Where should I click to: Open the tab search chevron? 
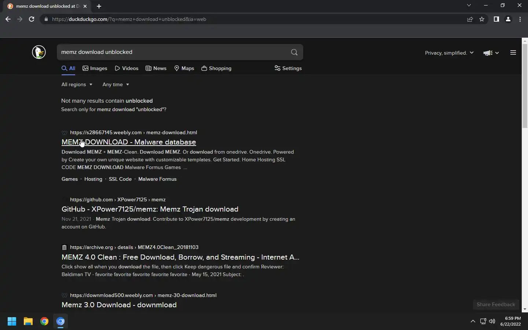point(469,5)
